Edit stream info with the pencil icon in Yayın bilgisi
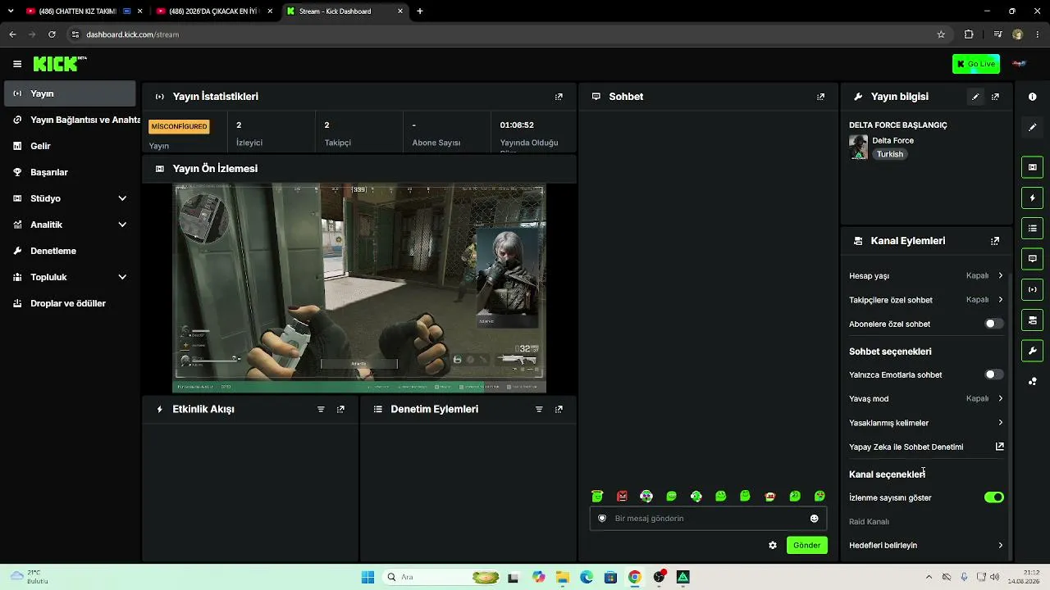The height and width of the screenshot is (590, 1050). point(975,97)
